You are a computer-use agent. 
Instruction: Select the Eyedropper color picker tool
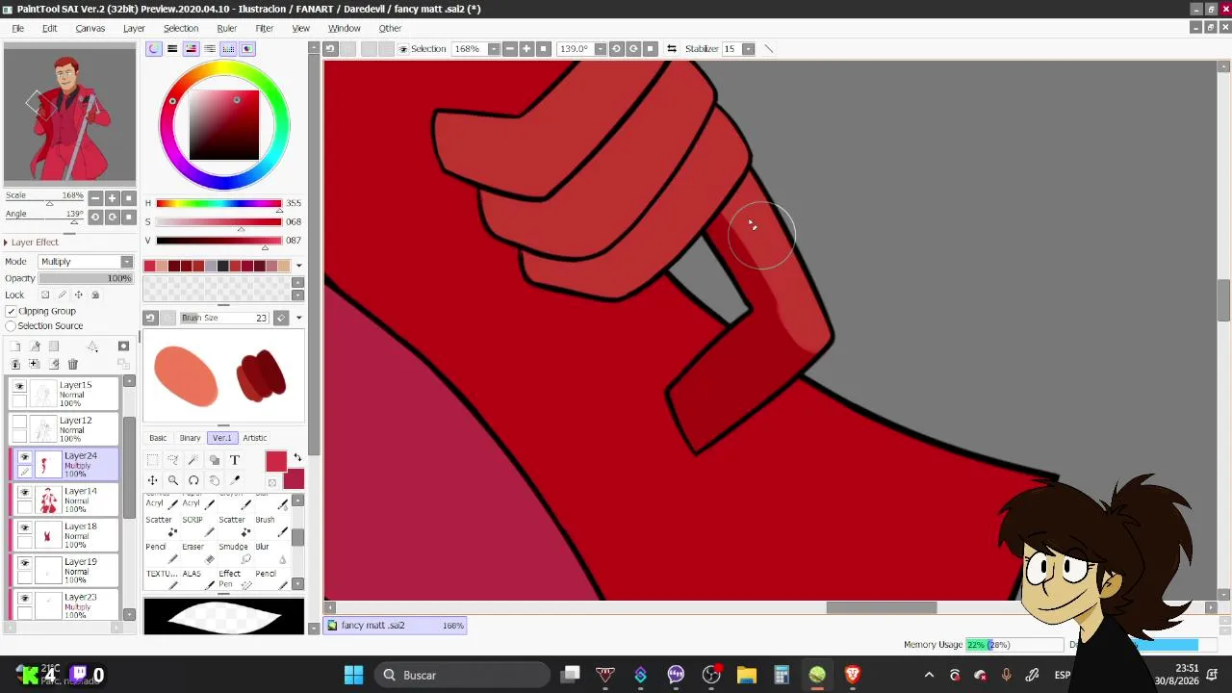234,480
